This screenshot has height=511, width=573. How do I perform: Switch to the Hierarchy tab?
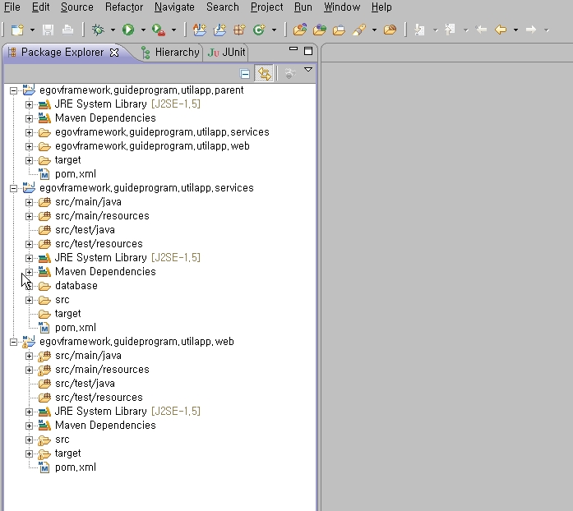tap(169, 52)
